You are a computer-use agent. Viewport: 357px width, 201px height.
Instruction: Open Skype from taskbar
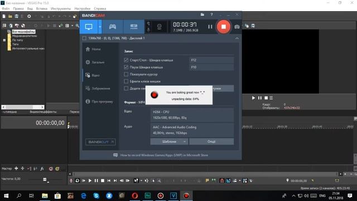[97, 195]
